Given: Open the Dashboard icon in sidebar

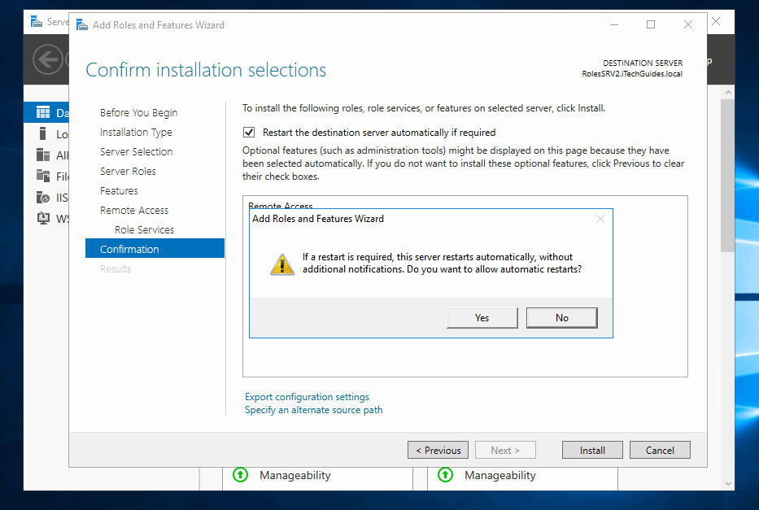Looking at the screenshot, I should click(x=42, y=112).
